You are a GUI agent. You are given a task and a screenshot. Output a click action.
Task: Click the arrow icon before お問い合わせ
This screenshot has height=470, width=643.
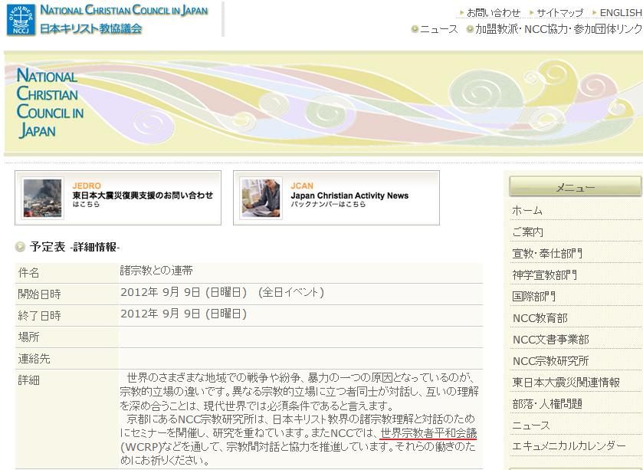click(x=461, y=13)
